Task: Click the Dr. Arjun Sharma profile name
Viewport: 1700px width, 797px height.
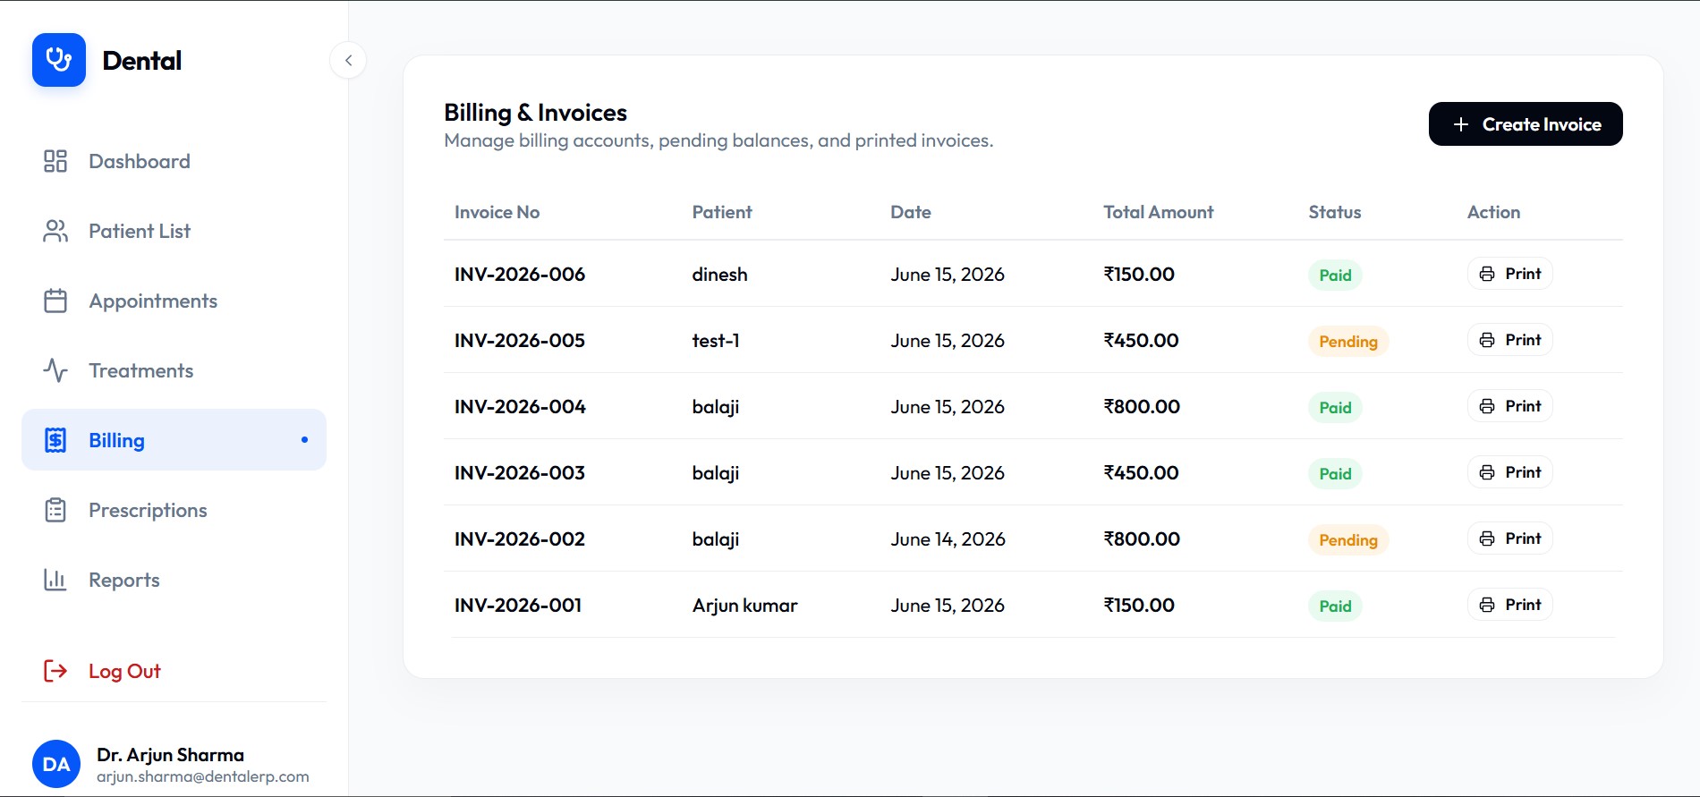Action: click(x=170, y=755)
